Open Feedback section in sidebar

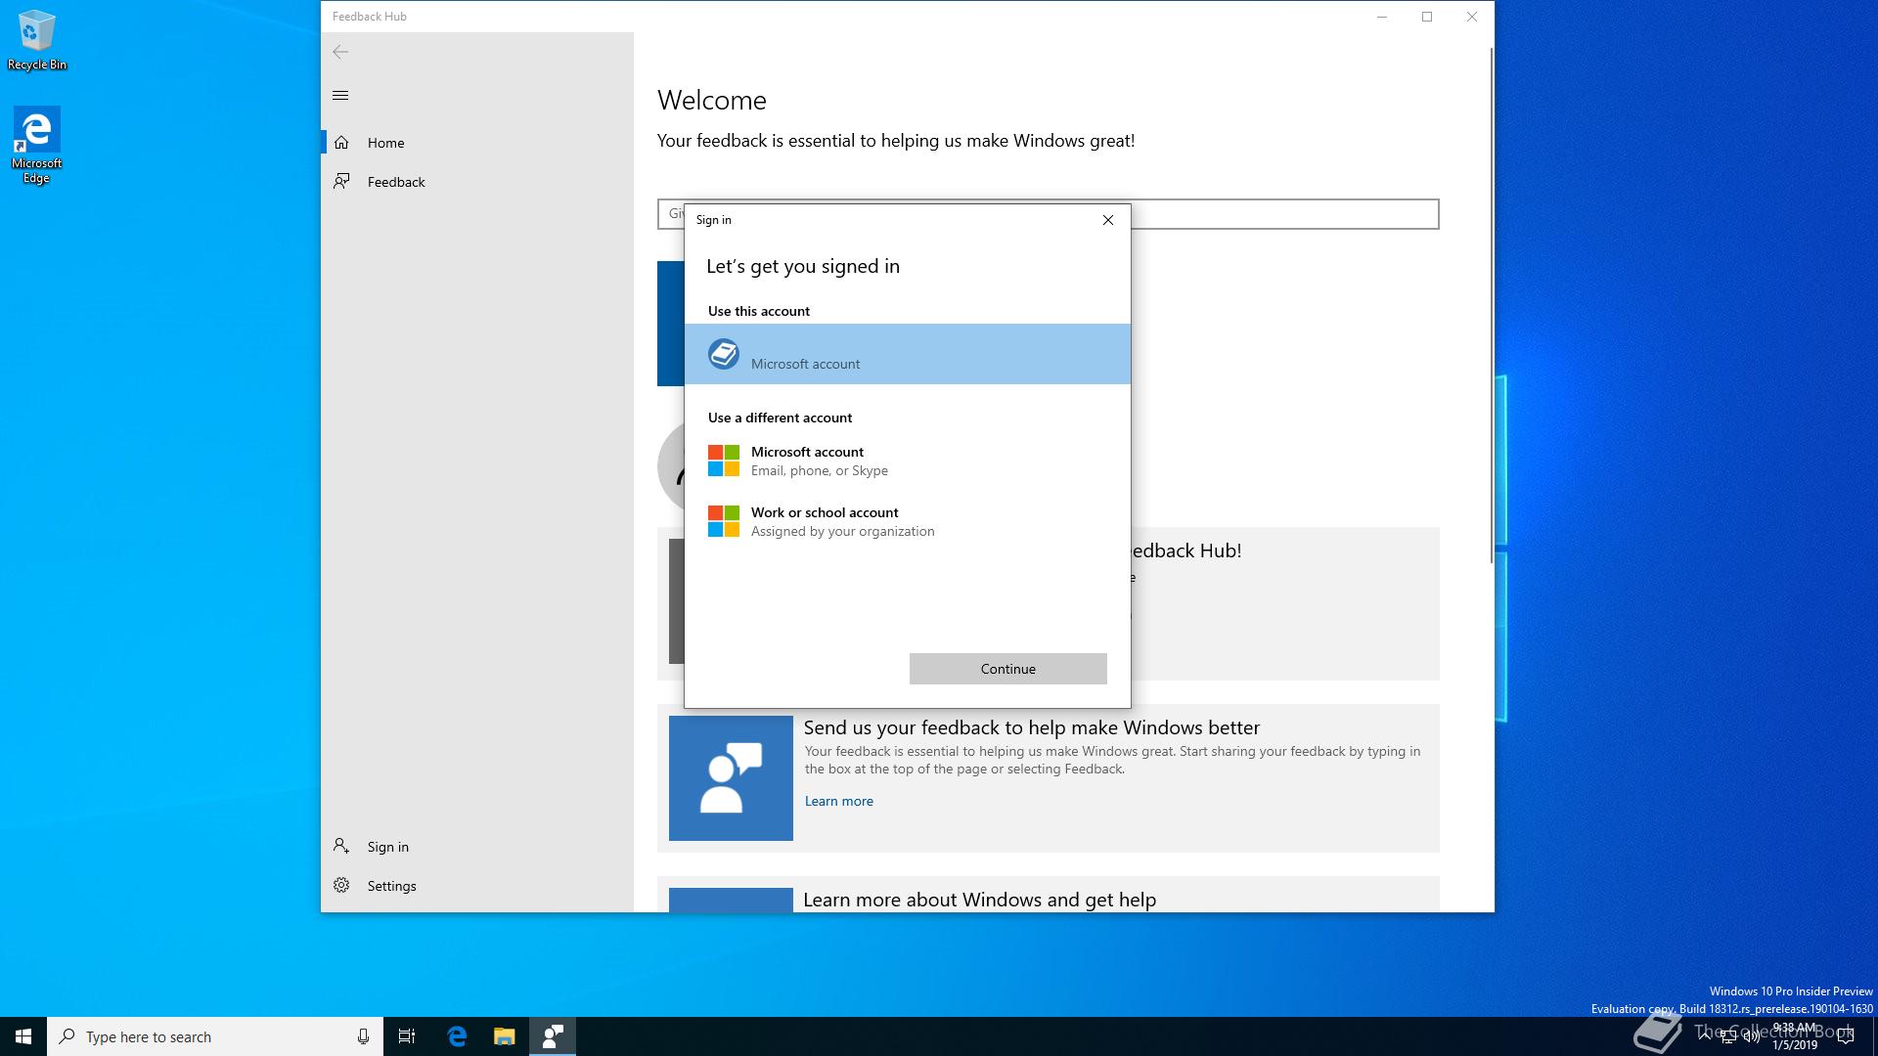[x=395, y=182]
